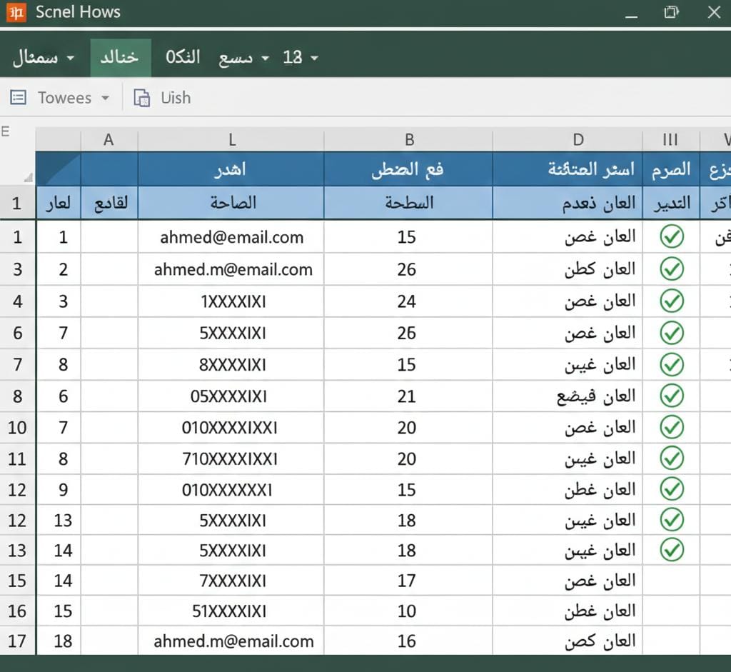Click the green checkmark beside score 21
Image resolution: width=731 pixels, height=672 pixels.
[x=671, y=396]
